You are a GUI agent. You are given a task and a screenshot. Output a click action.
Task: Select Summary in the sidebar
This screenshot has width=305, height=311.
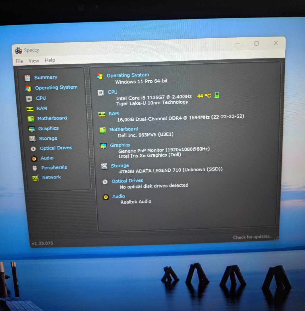(x=46, y=77)
